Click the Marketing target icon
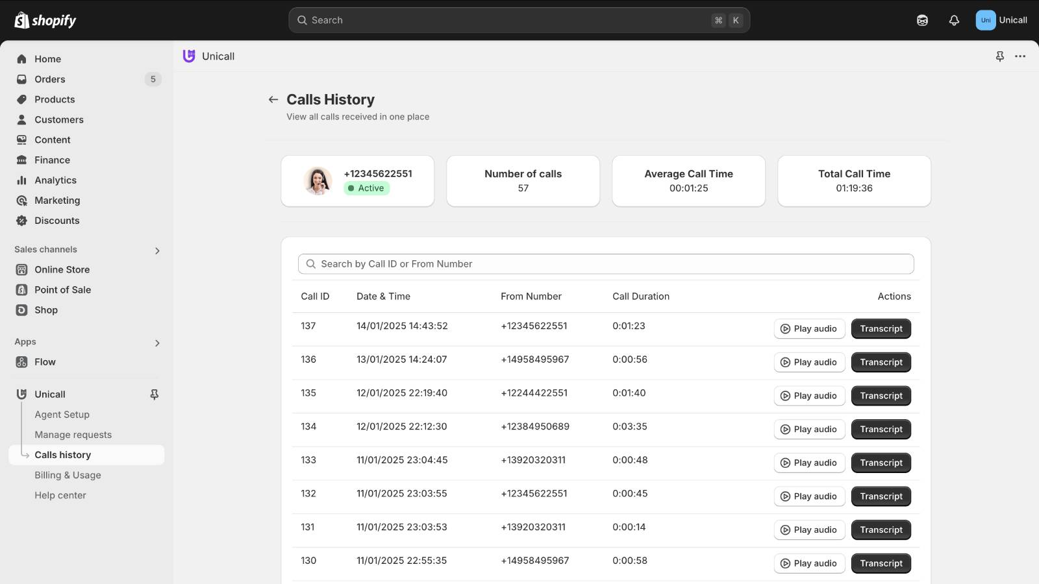Image resolution: width=1039 pixels, height=584 pixels. 21,201
